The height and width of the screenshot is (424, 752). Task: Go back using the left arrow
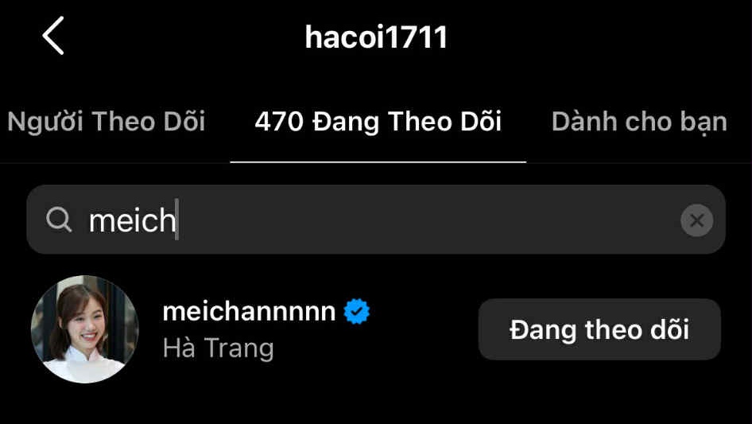point(52,36)
